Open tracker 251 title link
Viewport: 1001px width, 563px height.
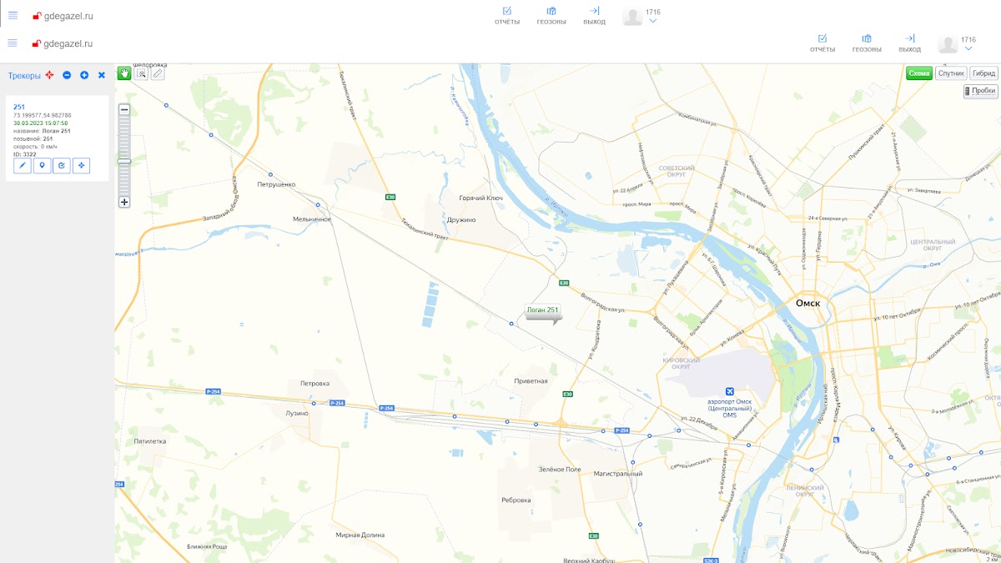point(19,107)
